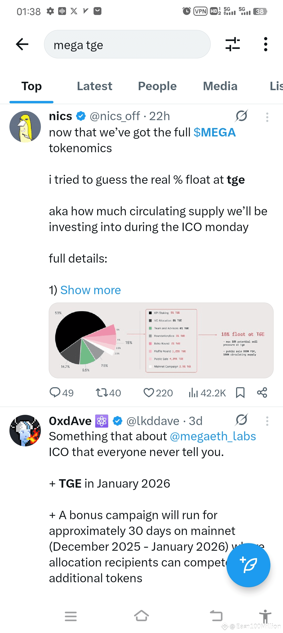Viewport: 283px width, 633px height.
Task: Open the tokenomics pie chart image
Action: pos(161,340)
